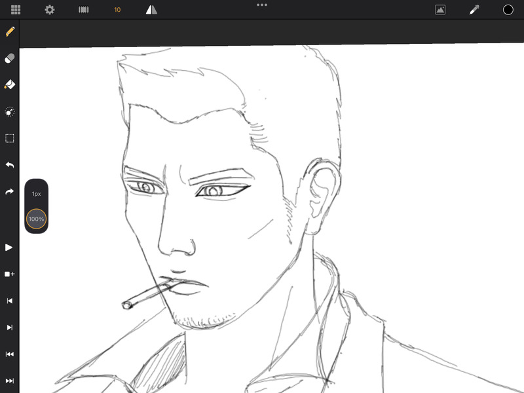This screenshot has height=393, width=524.
Task: Adjust the 100% opacity control
Action: 36,219
